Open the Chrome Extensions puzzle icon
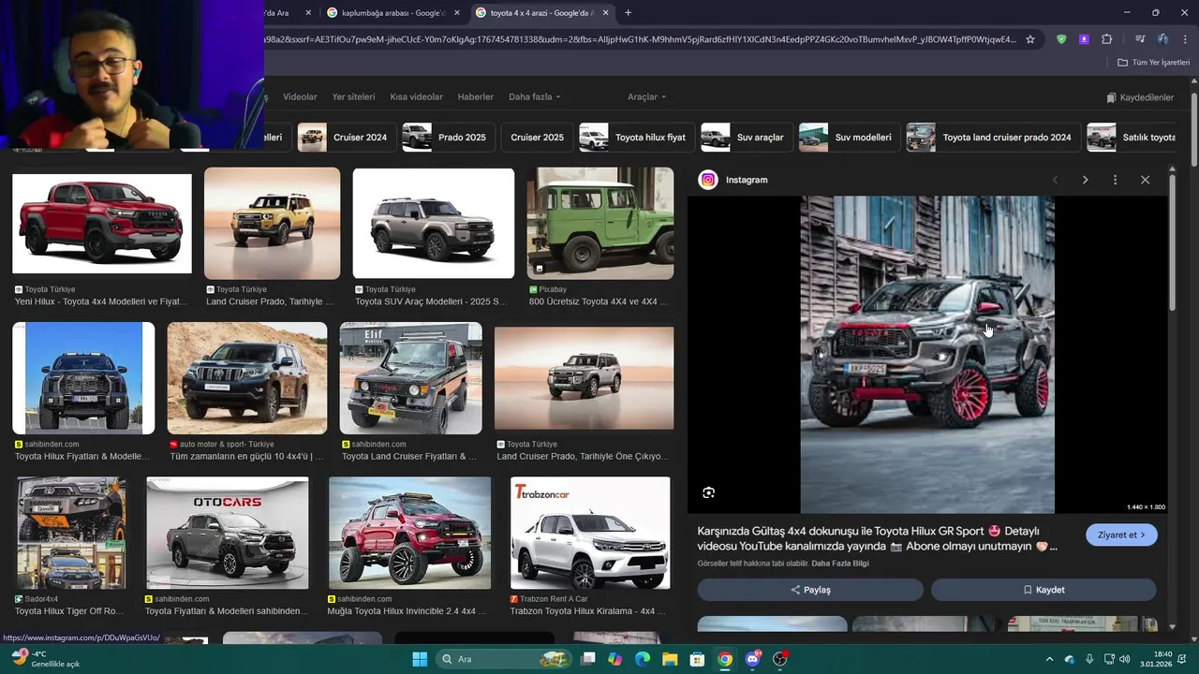 click(1107, 39)
